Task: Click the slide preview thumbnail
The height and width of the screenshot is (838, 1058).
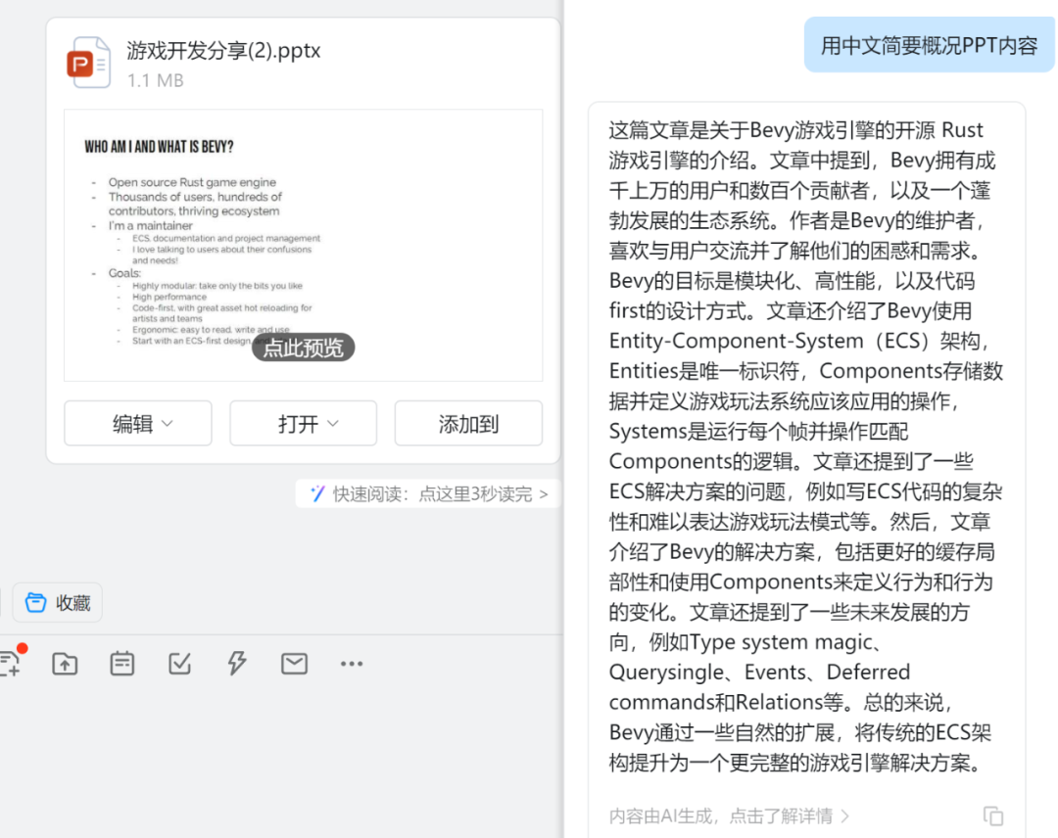Action: (303, 246)
